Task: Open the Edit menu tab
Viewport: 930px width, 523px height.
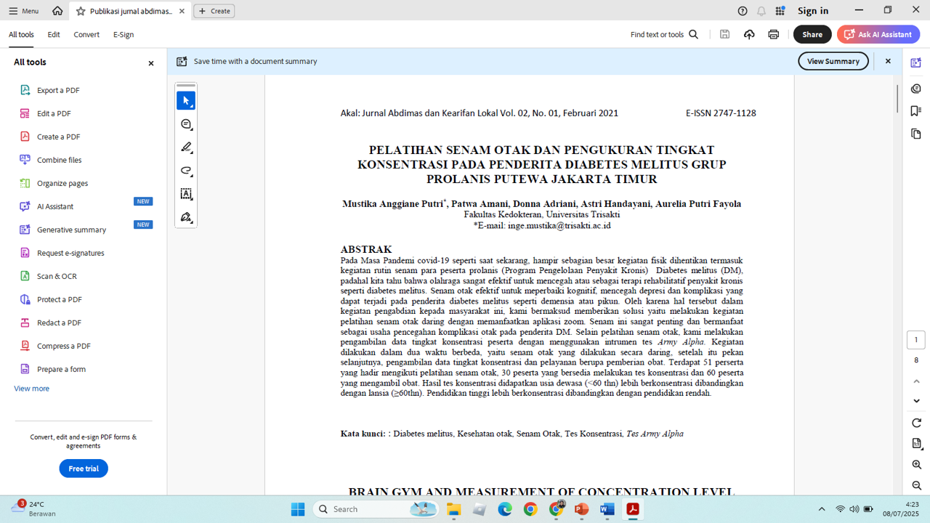Action: click(x=54, y=34)
